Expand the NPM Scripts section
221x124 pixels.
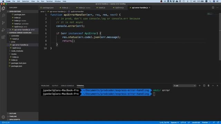[x=15, y=120]
